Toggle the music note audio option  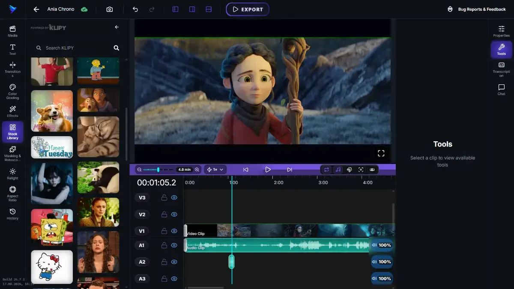coord(338,170)
